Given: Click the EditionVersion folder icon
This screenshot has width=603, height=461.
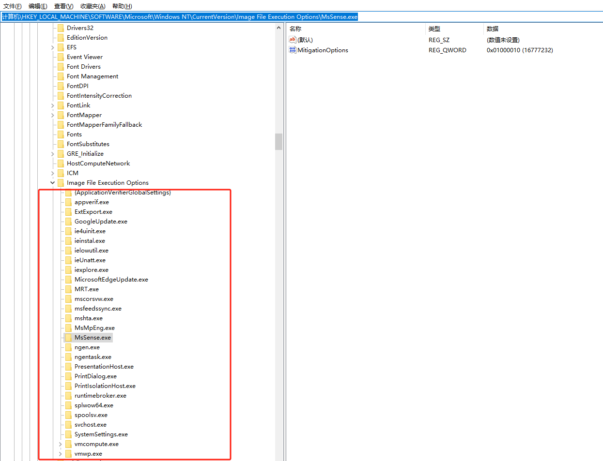Looking at the screenshot, I should point(61,37).
